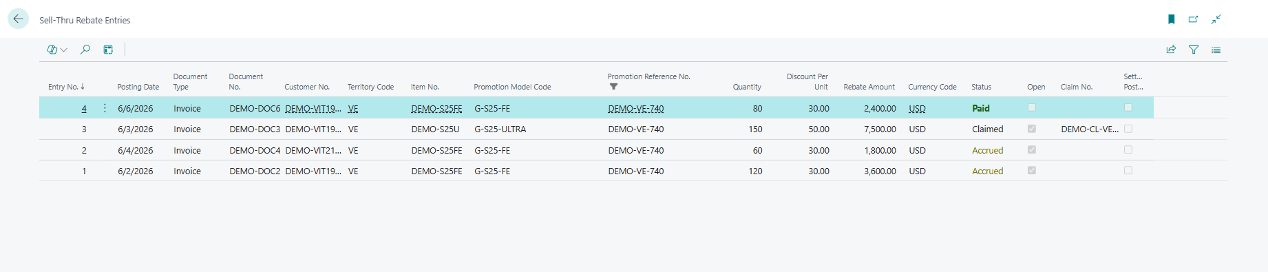Go back using the arrow button
Viewport: 1268px width, 272px height.
[19, 19]
